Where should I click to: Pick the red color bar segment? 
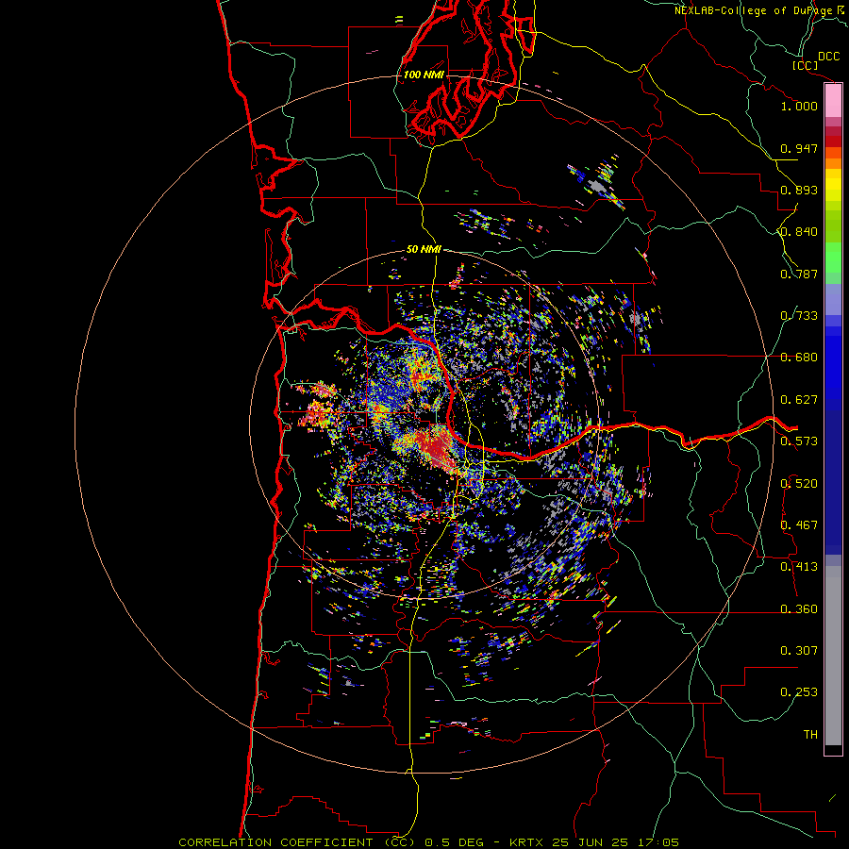click(833, 141)
